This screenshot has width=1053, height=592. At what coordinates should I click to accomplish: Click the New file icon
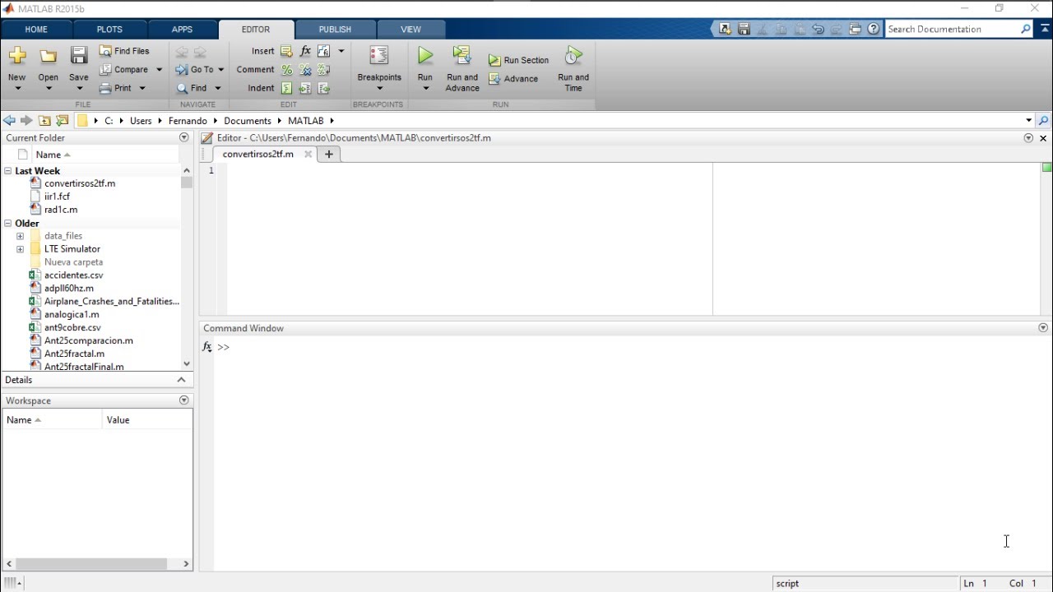pyautogui.click(x=17, y=56)
